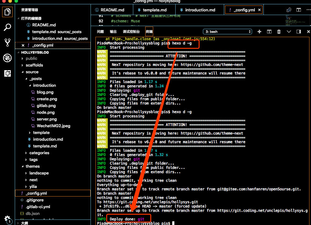Open the Manage gear in activity bar

pyautogui.click(x=7, y=218)
